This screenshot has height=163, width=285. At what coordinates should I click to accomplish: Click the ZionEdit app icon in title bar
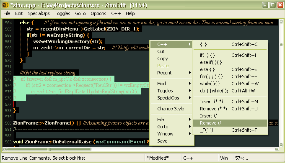(5, 5)
